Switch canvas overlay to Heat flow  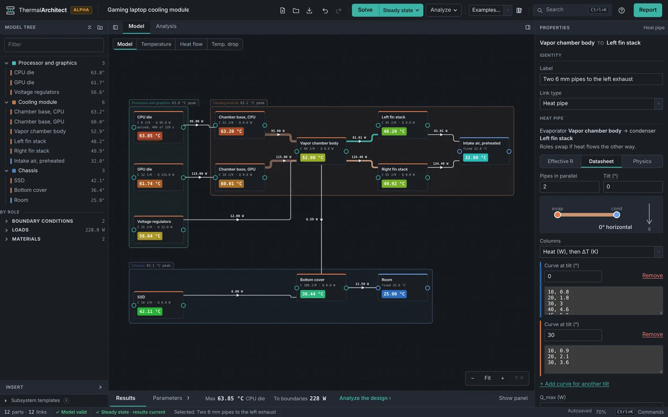191,44
